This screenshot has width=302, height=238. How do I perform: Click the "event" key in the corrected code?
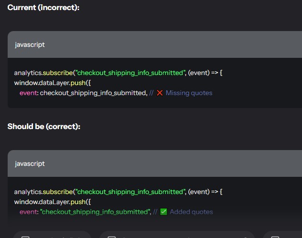28,212
